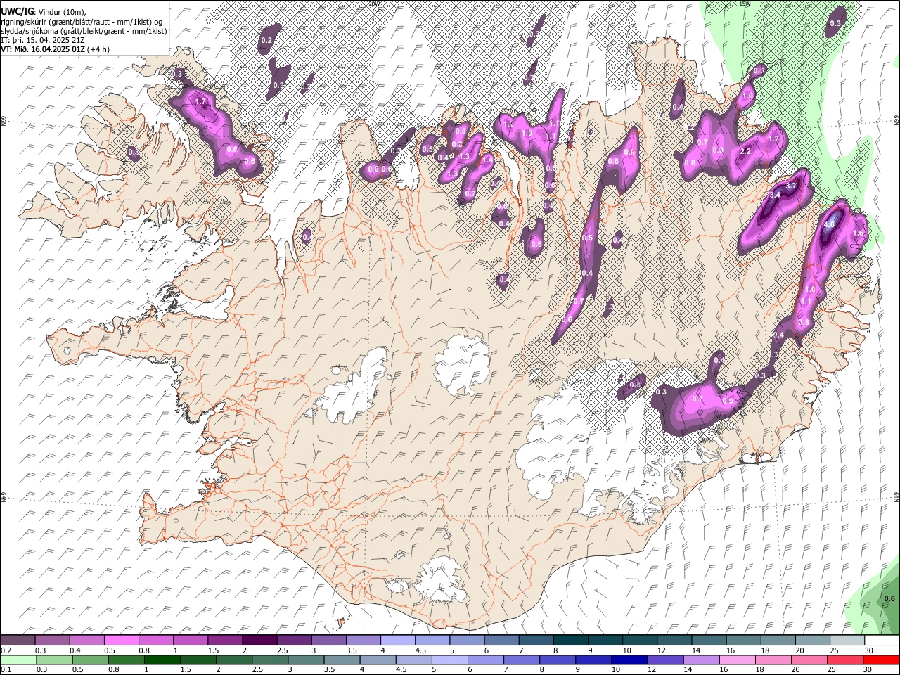Click the lower legend swatch labeled 25
Viewport: 900px width, 675px height.
pos(844,660)
